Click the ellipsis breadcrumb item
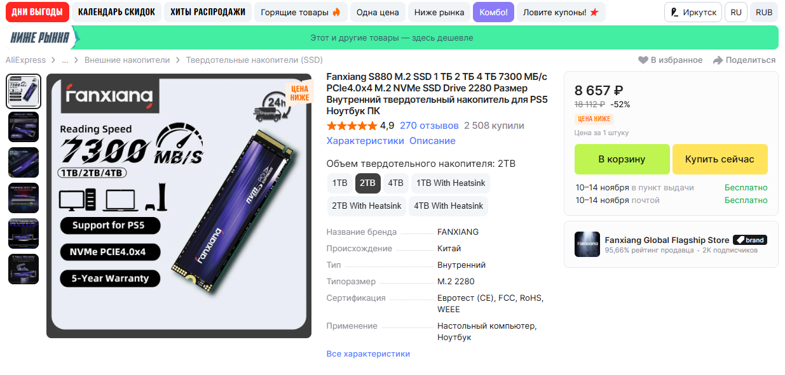785x375 pixels. click(65, 60)
